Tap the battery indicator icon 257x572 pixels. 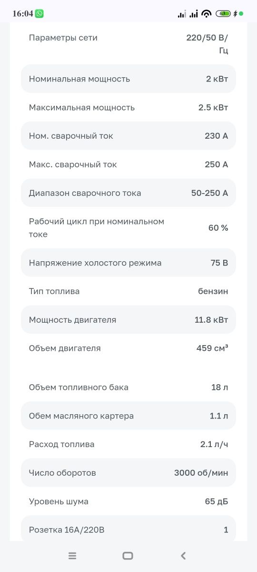pyautogui.click(x=223, y=13)
